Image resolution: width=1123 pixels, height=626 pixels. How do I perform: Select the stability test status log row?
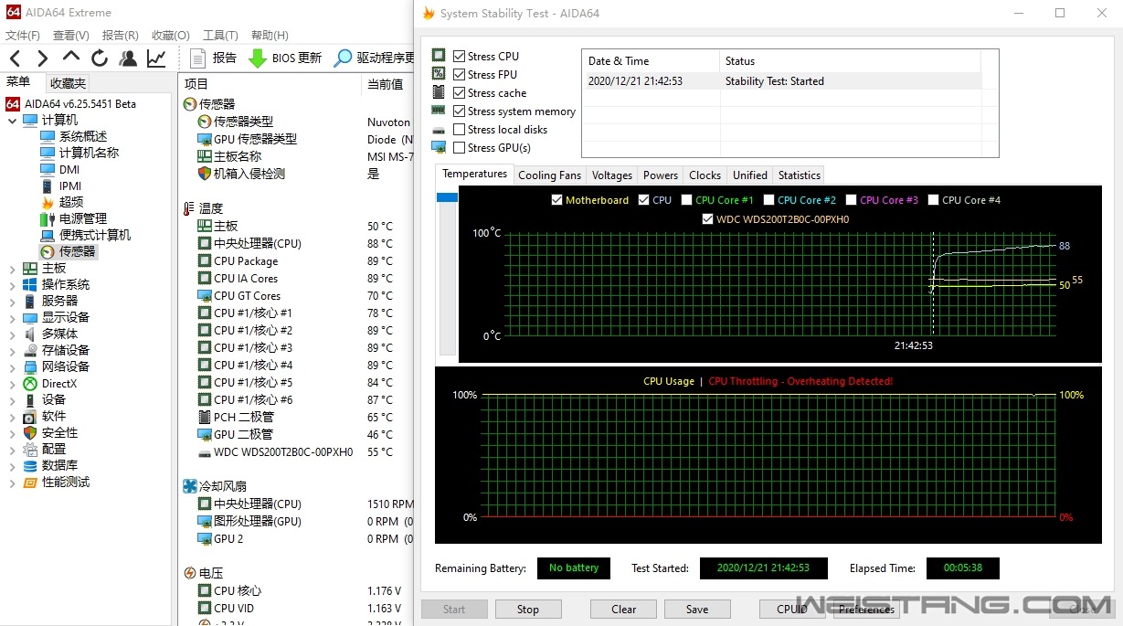[x=781, y=81]
